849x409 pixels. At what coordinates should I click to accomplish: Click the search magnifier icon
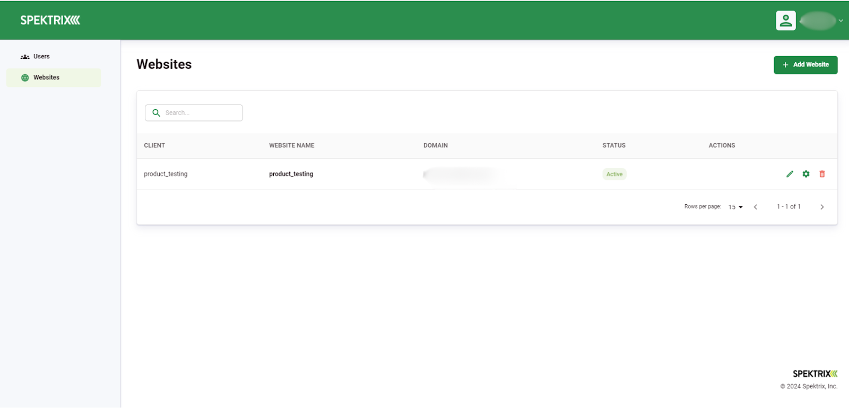click(156, 113)
